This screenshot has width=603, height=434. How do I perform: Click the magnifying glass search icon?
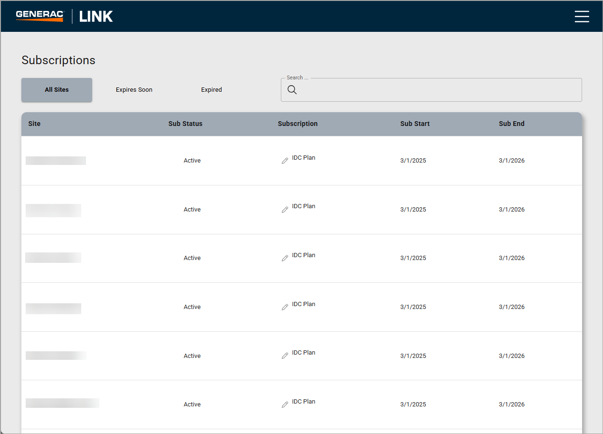292,90
